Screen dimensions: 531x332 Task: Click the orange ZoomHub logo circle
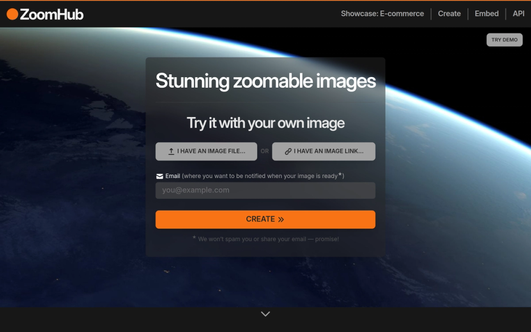(x=12, y=14)
